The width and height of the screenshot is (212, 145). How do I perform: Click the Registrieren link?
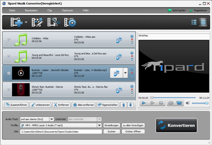point(198,11)
